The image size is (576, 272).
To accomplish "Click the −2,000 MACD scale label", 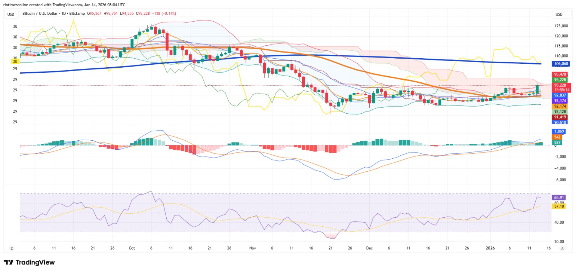I will click(x=560, y=157).
